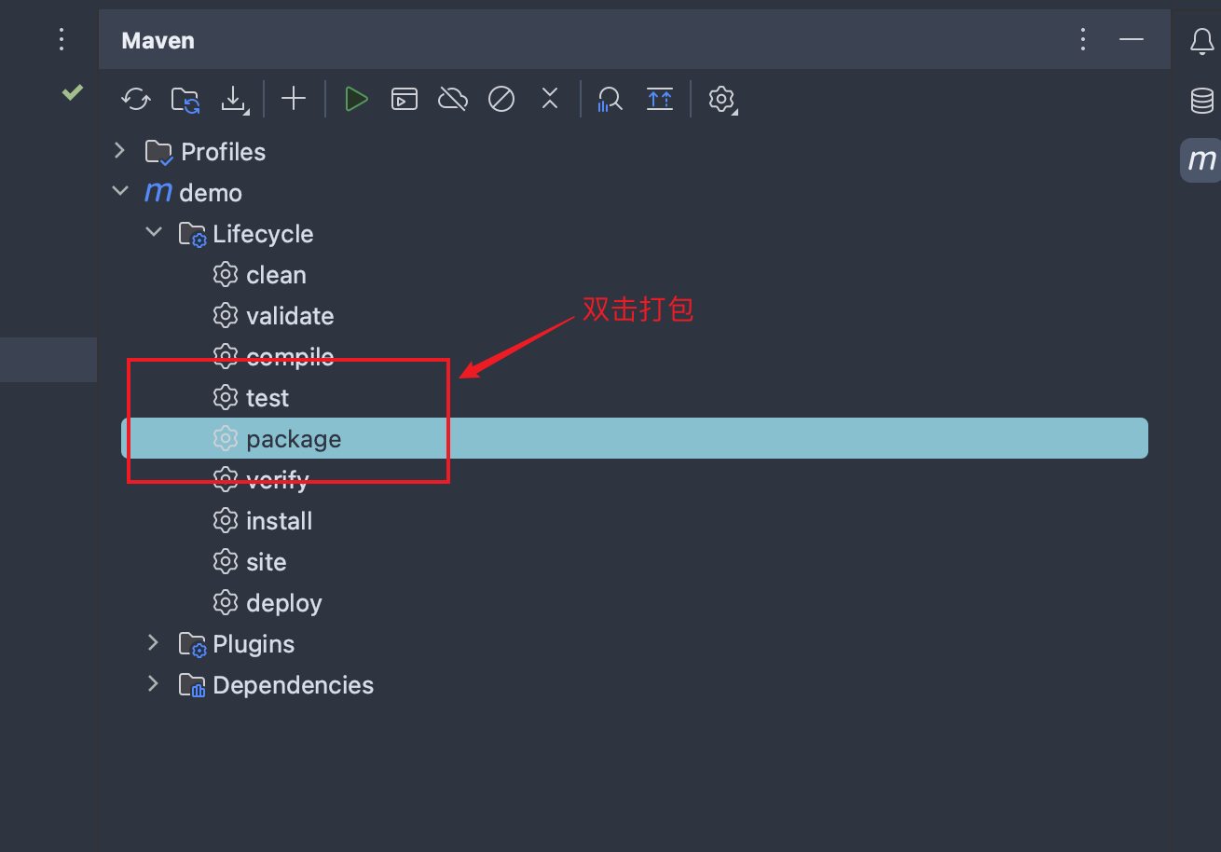Click the blue up-arrows toolbar icon
This screenshot has width=1221, height=852.
coord(660,99)
